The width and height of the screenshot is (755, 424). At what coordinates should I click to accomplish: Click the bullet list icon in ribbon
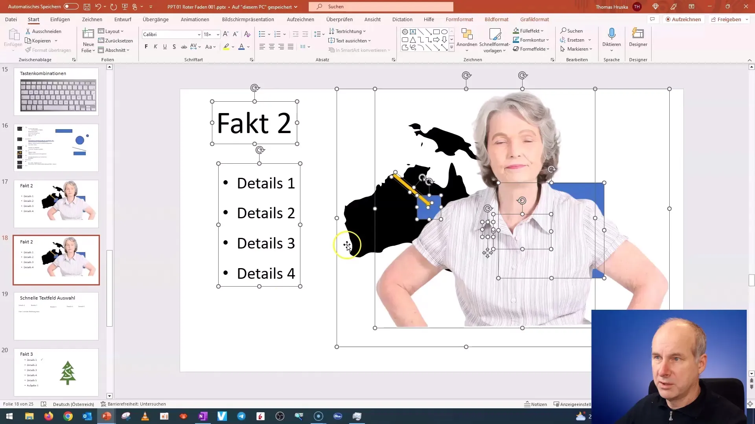[262, 34]
